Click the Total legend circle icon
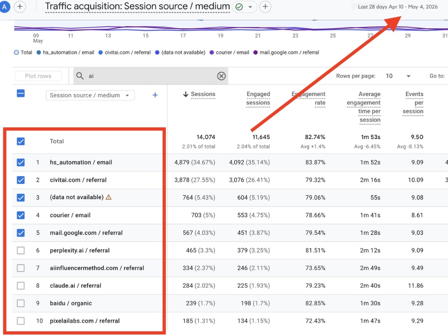The width and height of the screenshot is (448, 336). pyautogui.click(x=16, y=52)
